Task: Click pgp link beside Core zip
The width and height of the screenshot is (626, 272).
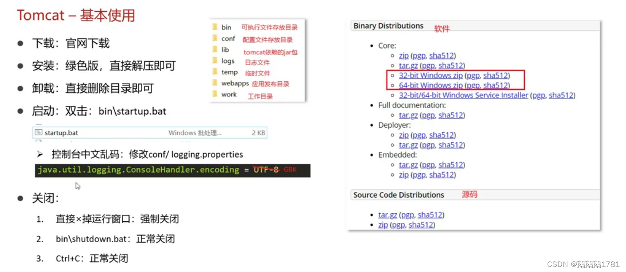Action: click(419, 56)
